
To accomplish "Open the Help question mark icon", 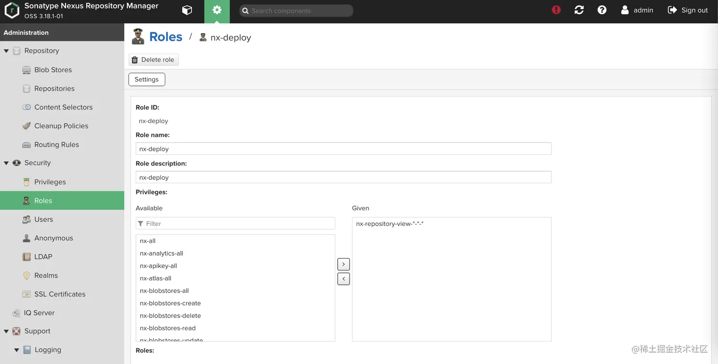I will (602, 10).
